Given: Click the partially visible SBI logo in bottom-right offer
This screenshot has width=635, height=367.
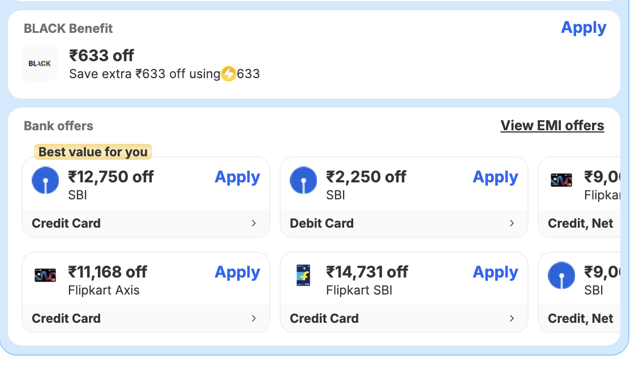Looking at the screenshot, I should pyautogui.click(x=561, y=276).
